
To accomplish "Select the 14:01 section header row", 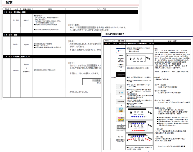I will (x=52, y=56).
